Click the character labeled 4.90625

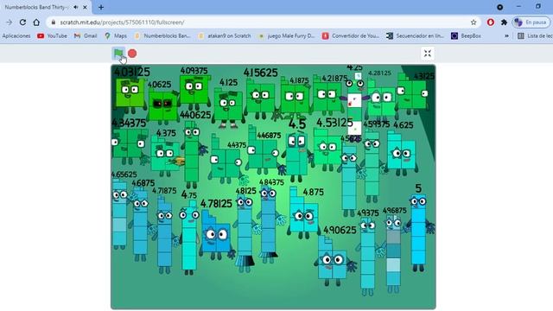(x=332, y=260)
